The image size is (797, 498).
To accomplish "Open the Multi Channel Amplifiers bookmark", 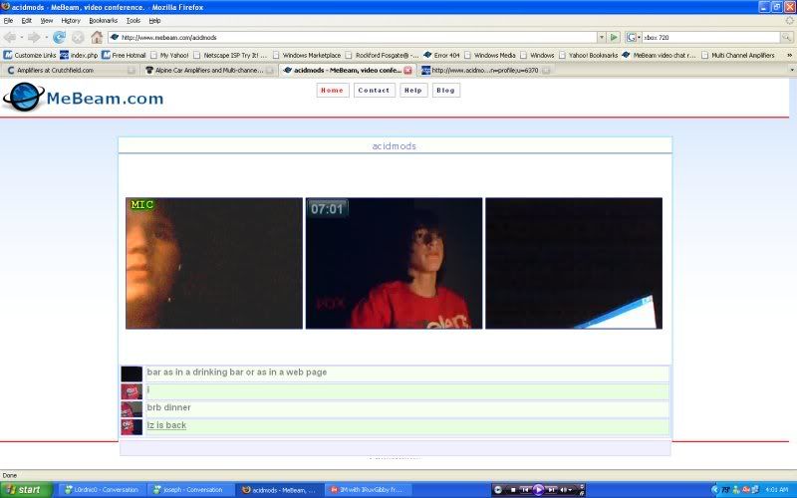I will (x=738, y=55).
